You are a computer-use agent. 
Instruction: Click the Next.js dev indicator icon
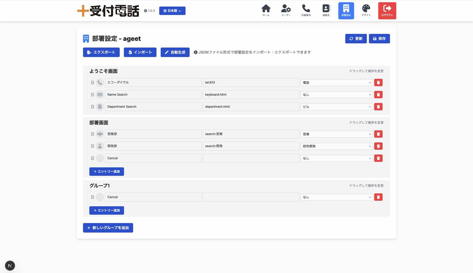click(10, 266)
